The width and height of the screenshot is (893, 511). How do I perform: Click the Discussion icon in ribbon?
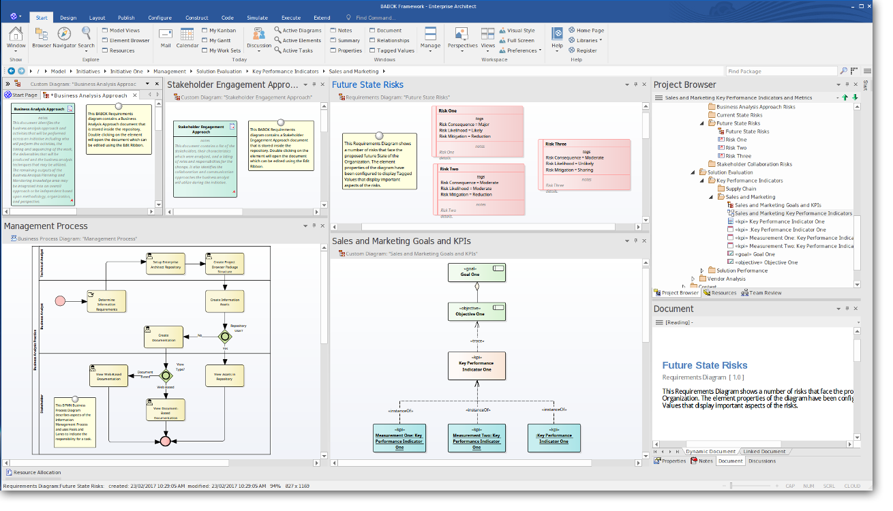[258, 35]
